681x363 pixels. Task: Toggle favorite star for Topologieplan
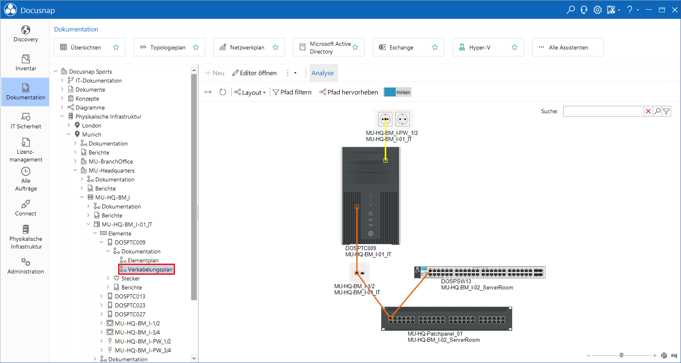(196, 47)
